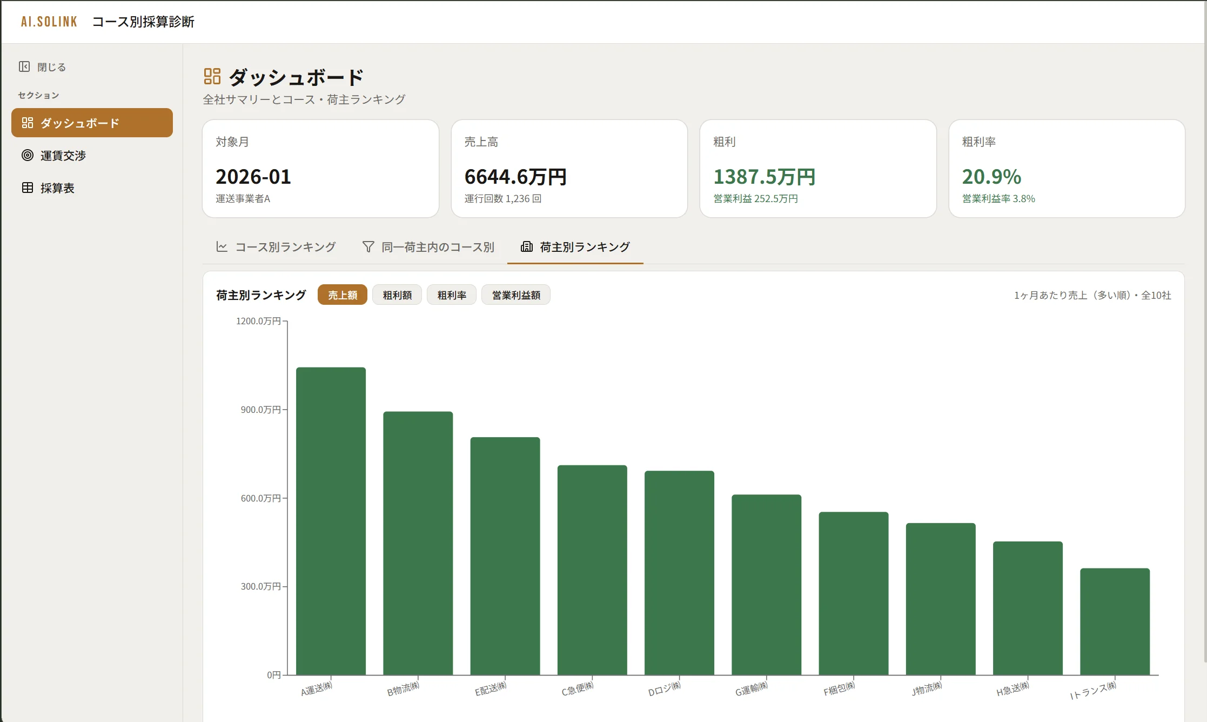Click the 営業利益 252.5万円 text

point(755,198)
